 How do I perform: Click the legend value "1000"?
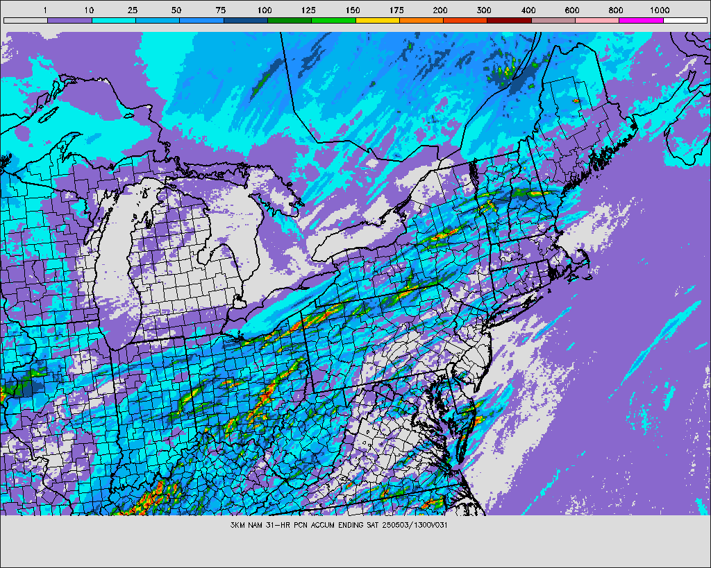(x=660, y=10)
